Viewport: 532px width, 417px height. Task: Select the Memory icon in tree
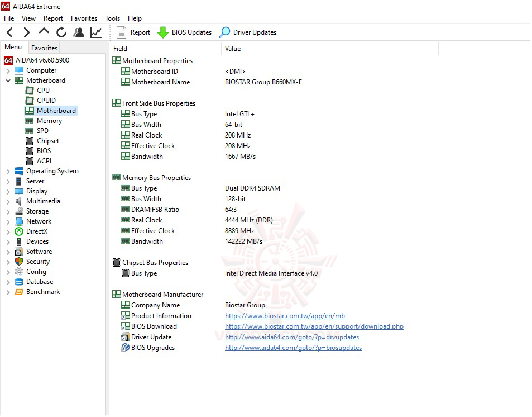pos(30,121)
